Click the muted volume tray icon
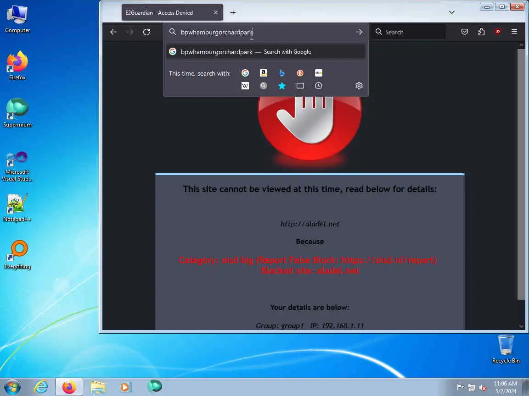Image resolution: width=529 pixels, height=396 pixels. 483,388
